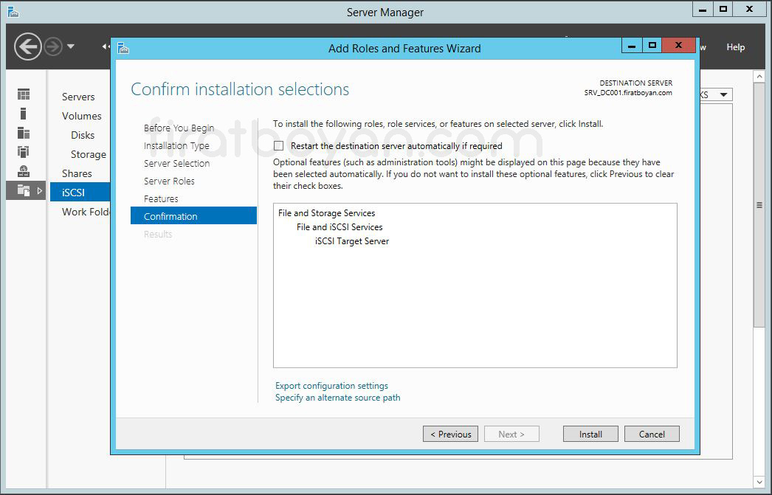
Task: Go to Server Roles step
Action: pos(169,181)
